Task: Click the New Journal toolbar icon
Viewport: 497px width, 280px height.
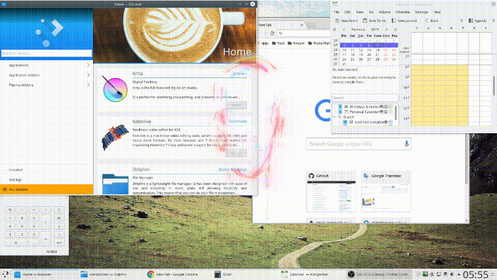Action: coord(404,21)
